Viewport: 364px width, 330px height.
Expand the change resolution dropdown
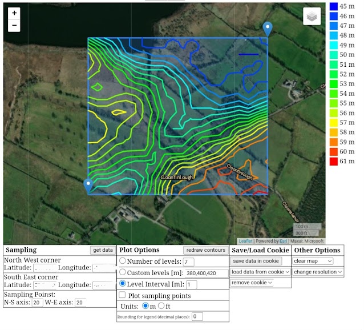(318, 272)
